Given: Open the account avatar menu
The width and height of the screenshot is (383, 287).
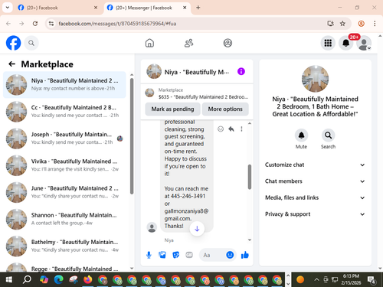Looking at the screenshot, I should (x=364, y=43).
